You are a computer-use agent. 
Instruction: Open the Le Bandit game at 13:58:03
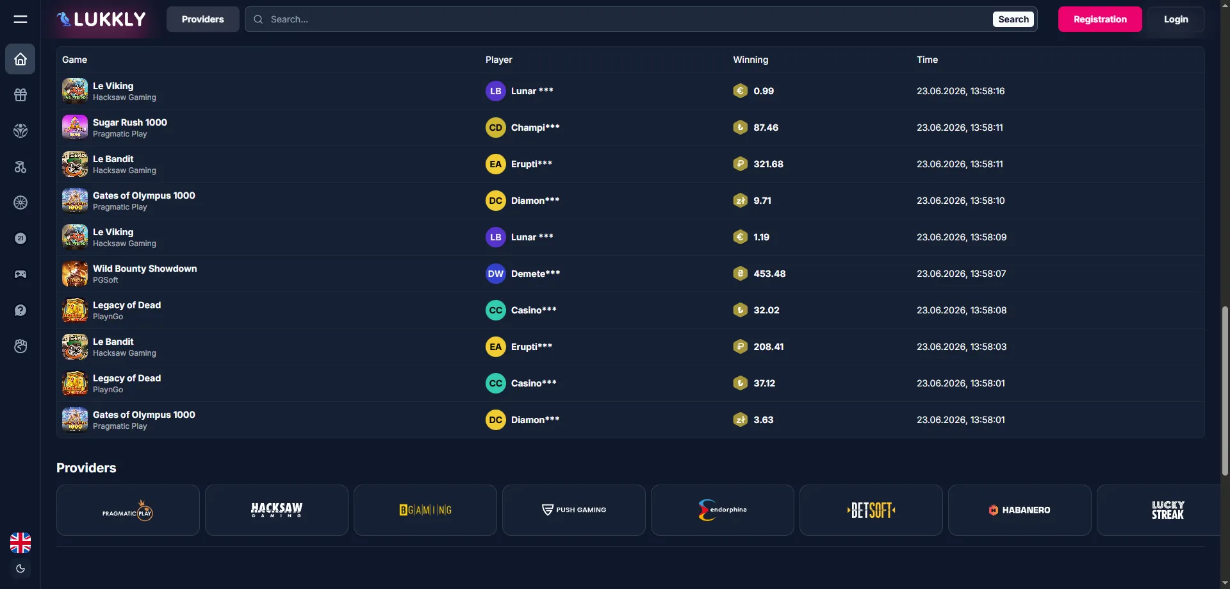[x=113, y=342]
